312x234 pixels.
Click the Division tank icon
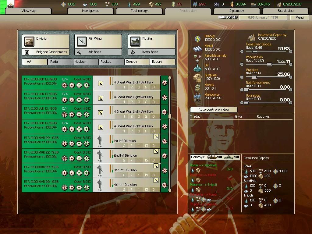point(29,41)
